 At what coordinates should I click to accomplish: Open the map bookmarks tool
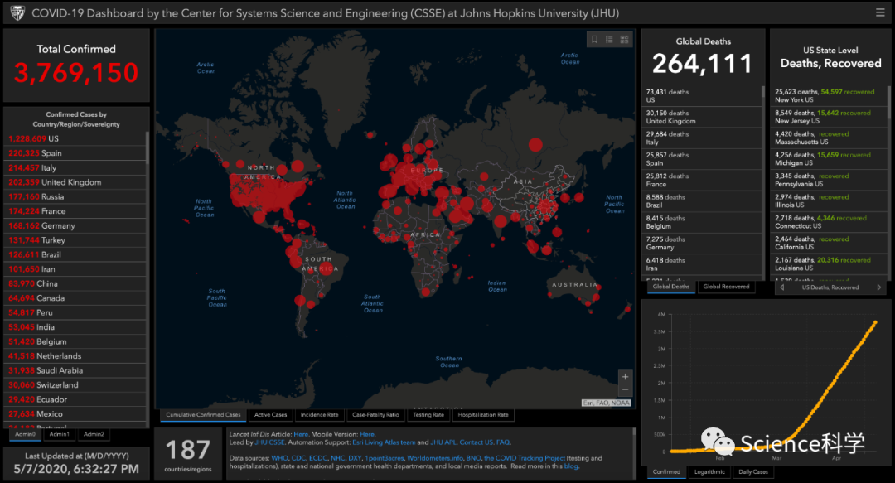pyautogui.click(x=594, y=40)
